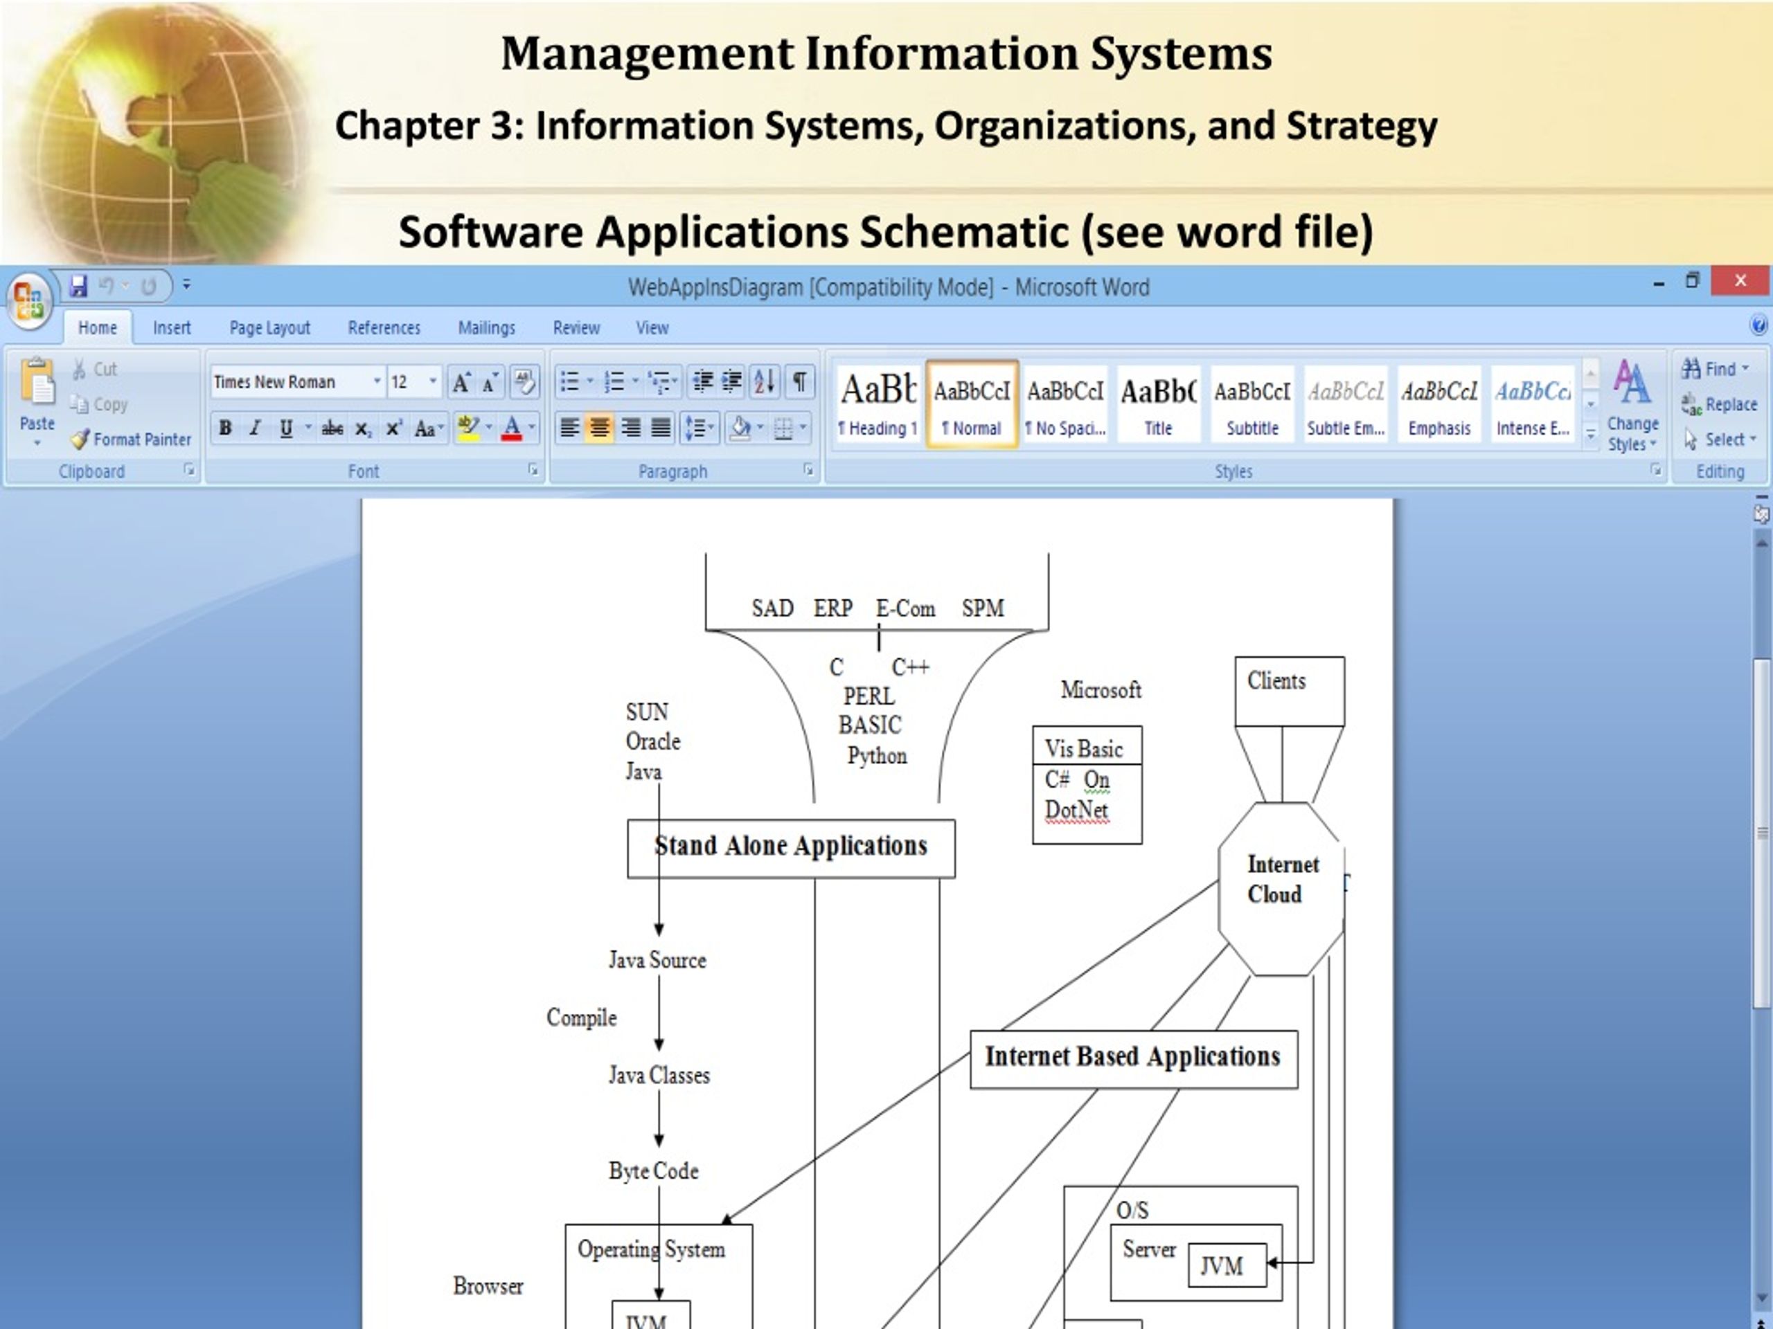
Task: Click the numbered list icon
Action: click(614, 382)
